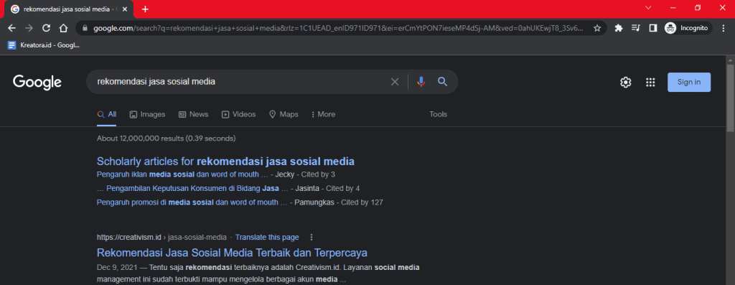Screen dimensions: 735x285
Task: Open the browser home page
Action: click(x=63, y=28)
